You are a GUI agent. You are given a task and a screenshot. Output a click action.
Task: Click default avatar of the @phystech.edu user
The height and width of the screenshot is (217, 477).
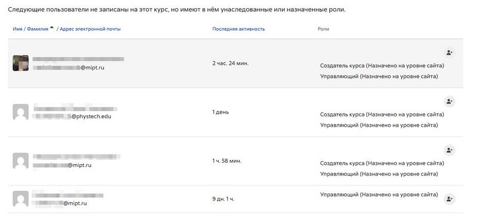coord(21,112)
